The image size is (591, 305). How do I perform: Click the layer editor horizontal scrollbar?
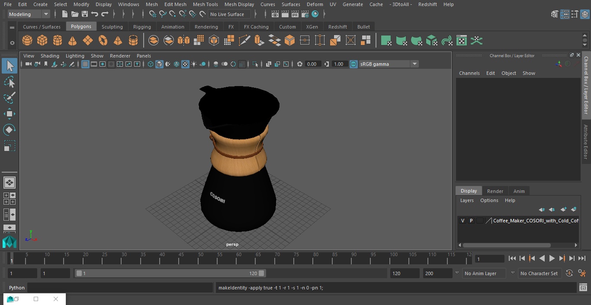click(507, 245)
